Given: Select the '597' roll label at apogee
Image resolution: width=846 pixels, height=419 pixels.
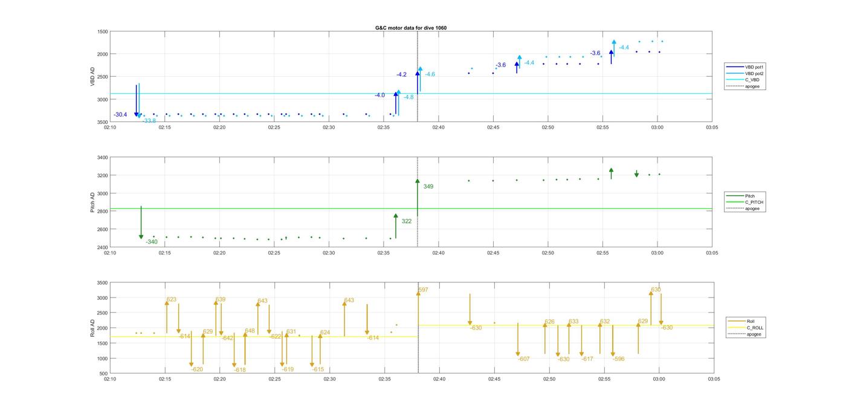Looking at the screenshot, I should point(423,290).
